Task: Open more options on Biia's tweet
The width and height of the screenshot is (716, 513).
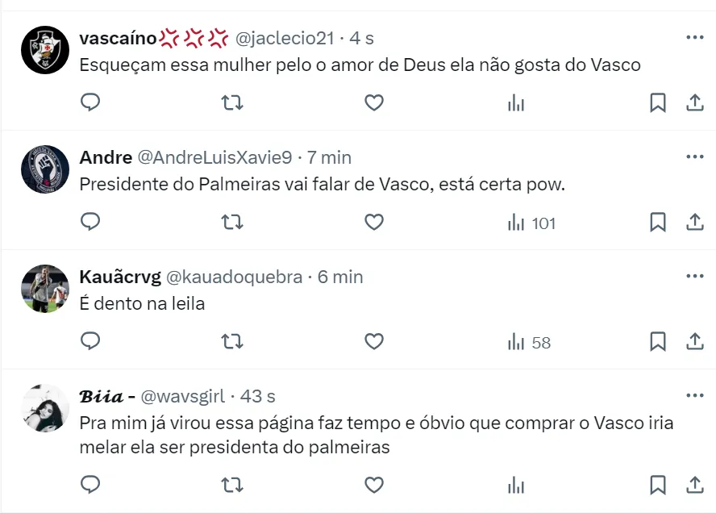Action: click(x=694, y=396)
